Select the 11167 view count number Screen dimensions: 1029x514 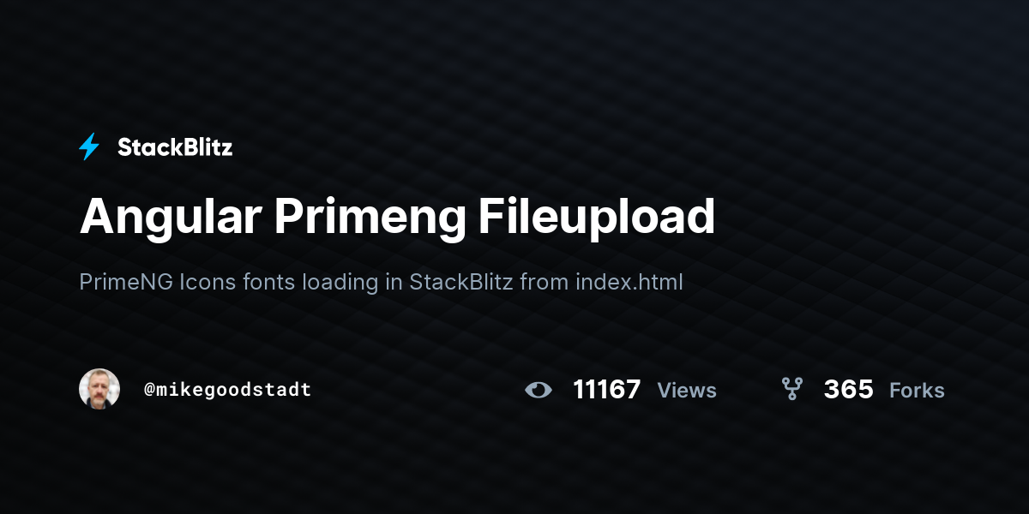coord(607,390)
